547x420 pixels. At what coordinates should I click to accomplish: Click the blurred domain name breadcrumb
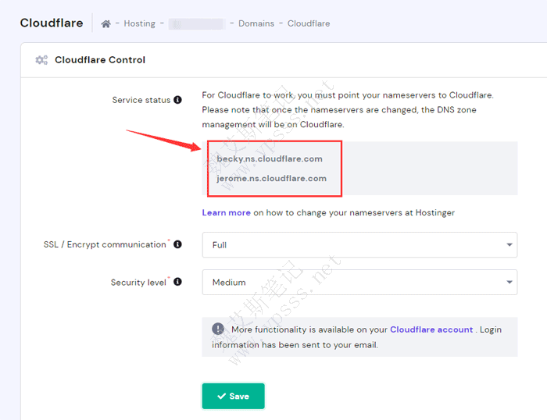click(197, 23)
